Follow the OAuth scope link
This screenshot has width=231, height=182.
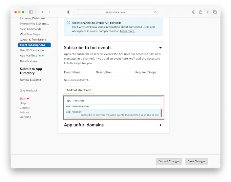click(x=73, y=63)
